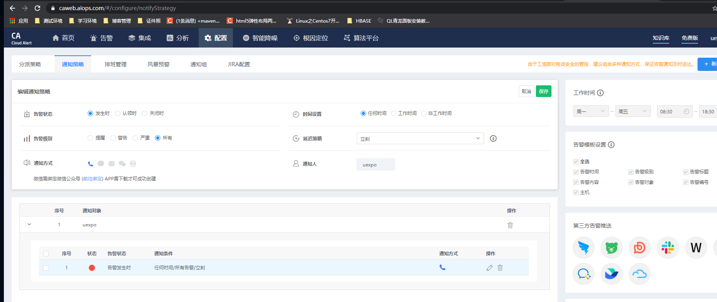Open the 智能降噪 navigation menu
Viewport: 717px width, 302px height.
click(x=260, y=38)
